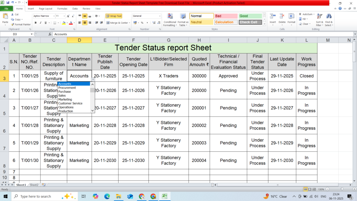Image resolution: width=357 pixels, height=201 pixels.
Task: Open Microsoft Edge from the taskbar
Action: tap(107, 196)
